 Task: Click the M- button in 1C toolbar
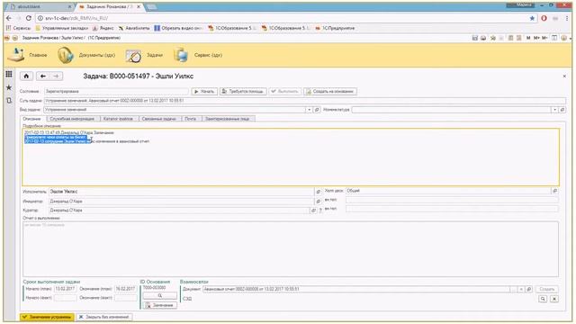coord(544,38)
